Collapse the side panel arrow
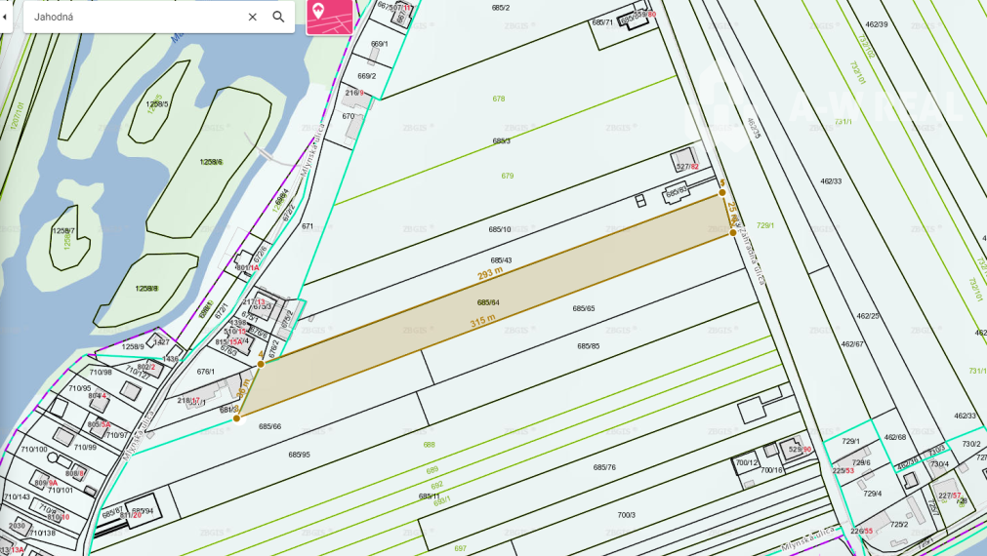 click(5, 17)
